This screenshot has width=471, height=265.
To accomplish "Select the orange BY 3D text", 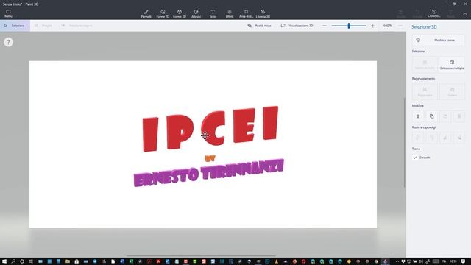I will click(x=210, y=158).
